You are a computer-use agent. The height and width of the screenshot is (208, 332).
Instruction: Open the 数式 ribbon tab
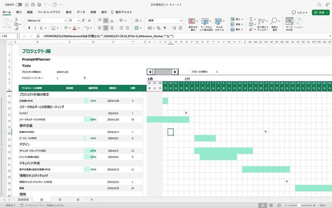point(69,12)
